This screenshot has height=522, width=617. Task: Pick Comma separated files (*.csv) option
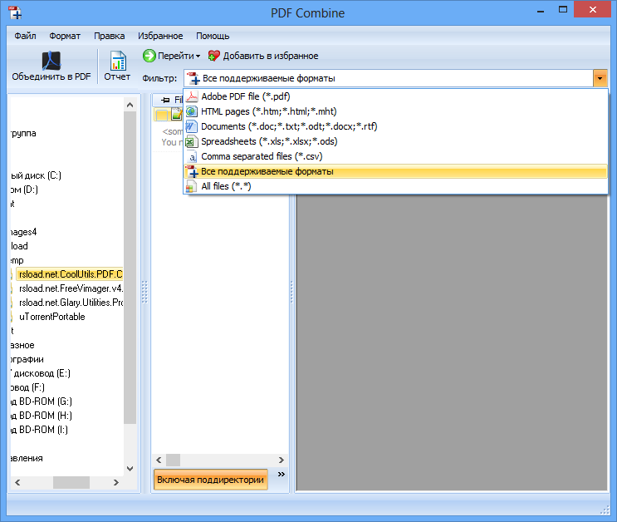pyautogui.click(x=396, y=156)
